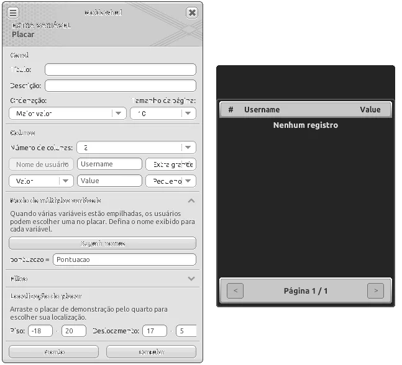
Task: Click the Pronto button at bottom left
Action: click(x=54, y=352)
